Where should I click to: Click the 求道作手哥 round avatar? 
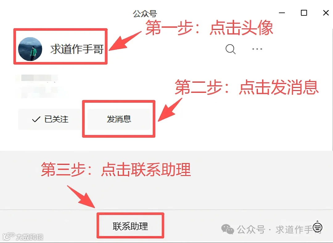pos(30,49)
